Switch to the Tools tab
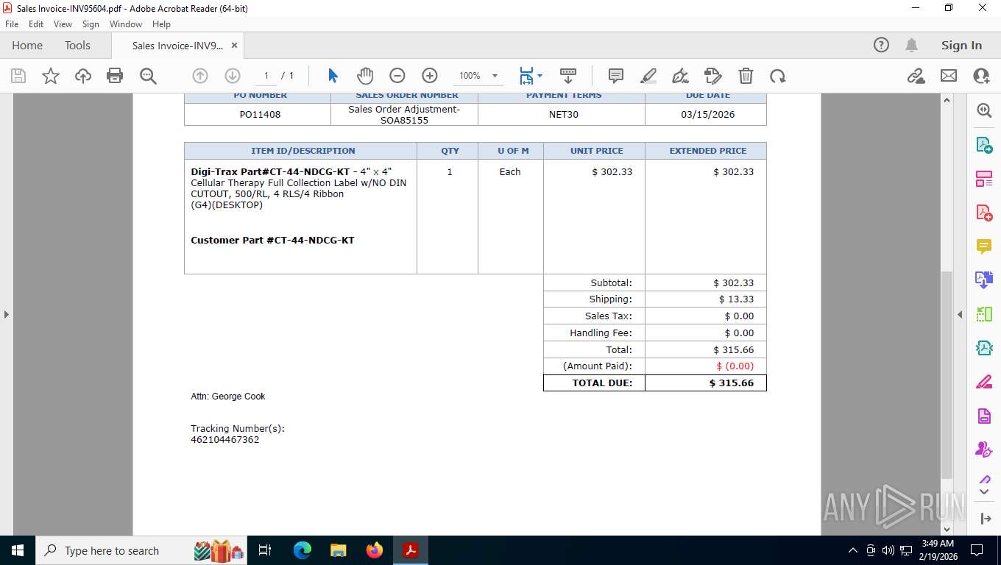The width and height of the screenshot is (1001, 565). pos(77,45)
